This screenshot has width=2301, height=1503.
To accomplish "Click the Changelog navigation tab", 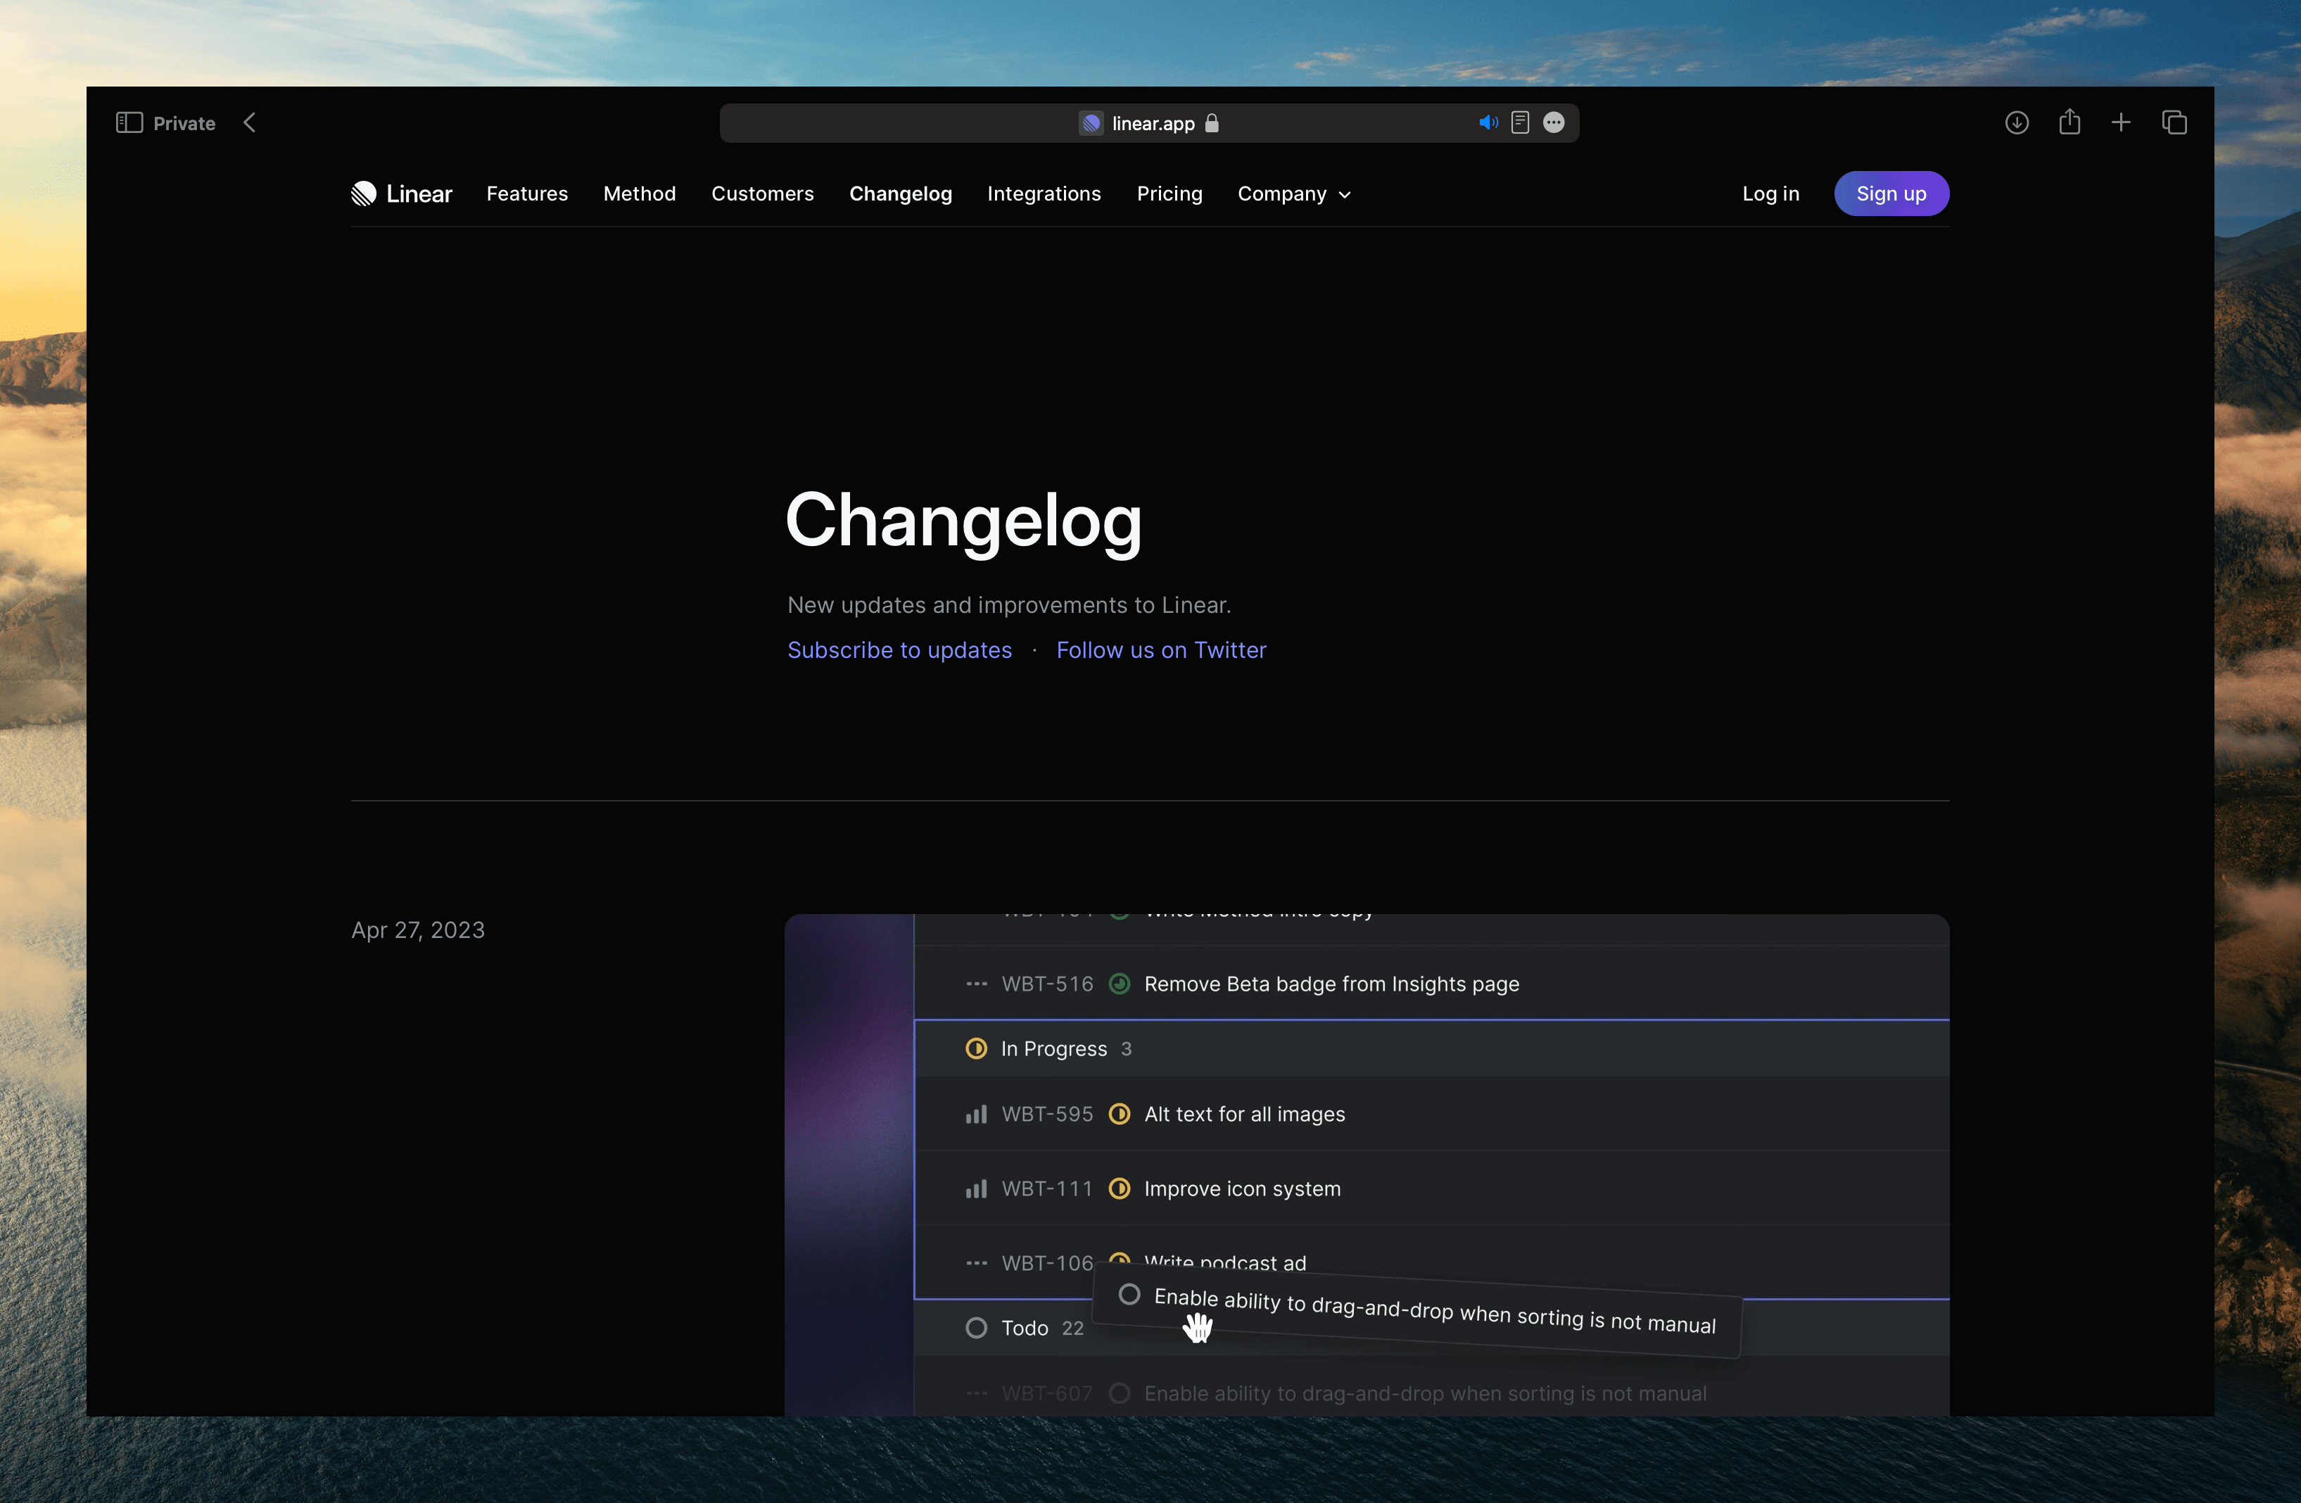I will (x=901, y=193).
